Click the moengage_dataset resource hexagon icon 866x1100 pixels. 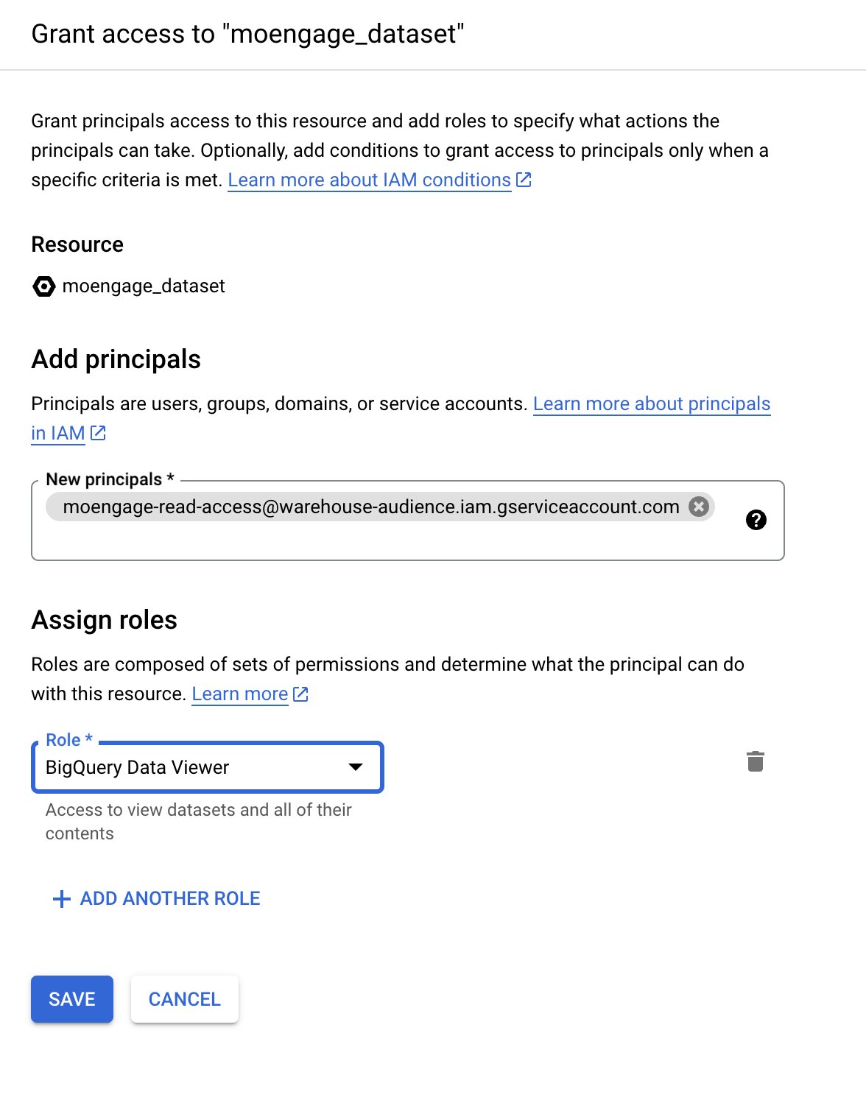[44, 286]
